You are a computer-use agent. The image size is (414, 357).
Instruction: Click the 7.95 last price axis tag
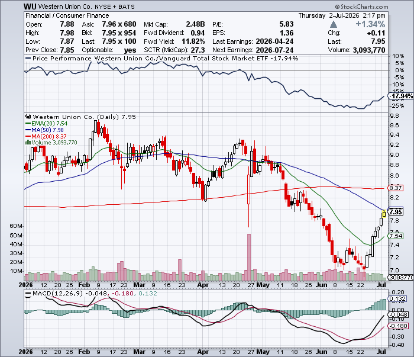[x=396, y=212]
